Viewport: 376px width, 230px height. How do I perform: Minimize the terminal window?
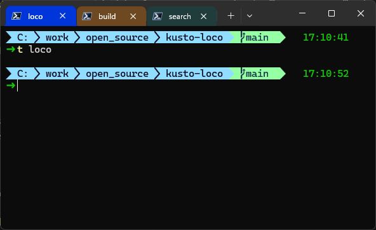tap(302, 13)
